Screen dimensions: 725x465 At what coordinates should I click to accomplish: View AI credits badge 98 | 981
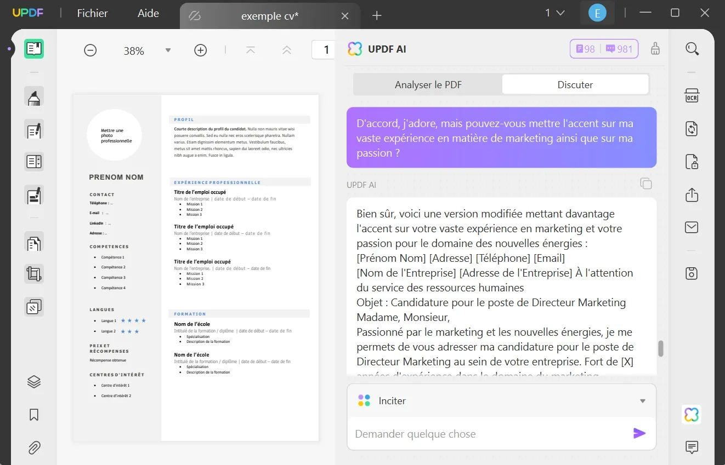(604, 49)
